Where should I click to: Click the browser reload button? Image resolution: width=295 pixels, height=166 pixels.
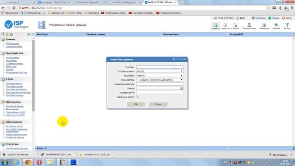click(x=14, y=8)
